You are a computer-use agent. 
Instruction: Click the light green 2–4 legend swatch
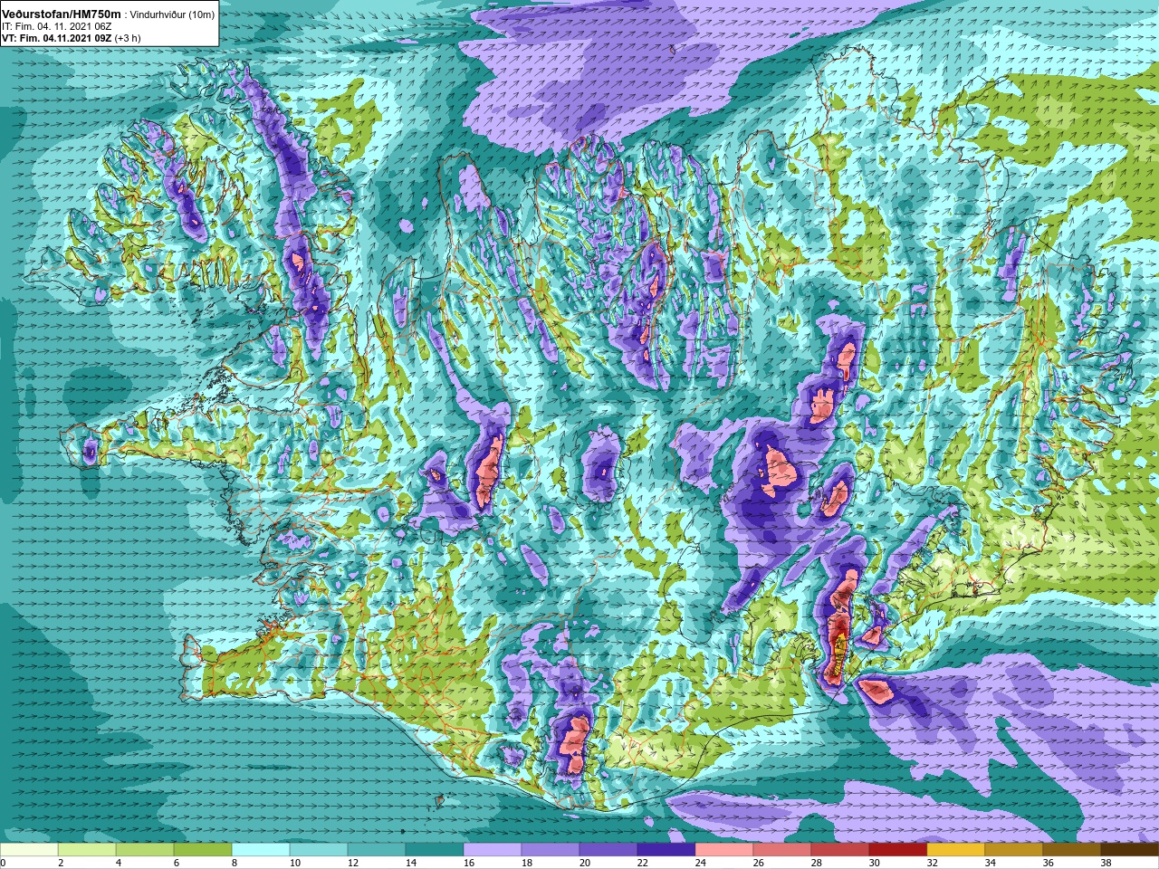click(x=87, y=850)
